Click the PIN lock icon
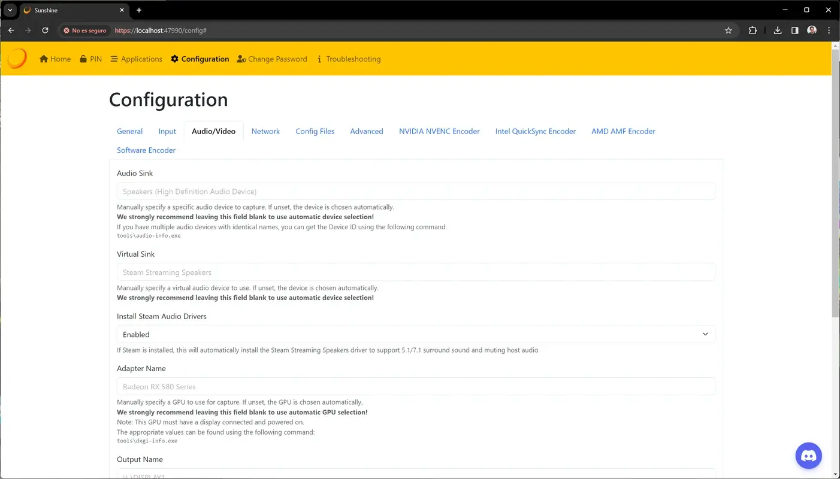This screenshot has height=479, width=840. (x=83, y=59)
